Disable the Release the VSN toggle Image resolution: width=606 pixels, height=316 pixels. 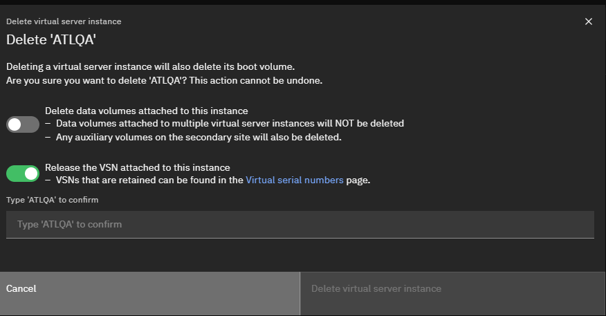tap(23, 174)
